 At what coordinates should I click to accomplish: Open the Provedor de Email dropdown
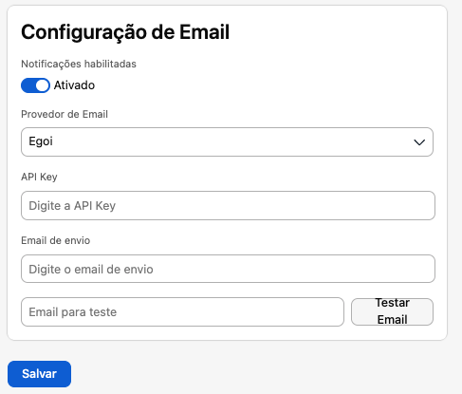[227, 141]
